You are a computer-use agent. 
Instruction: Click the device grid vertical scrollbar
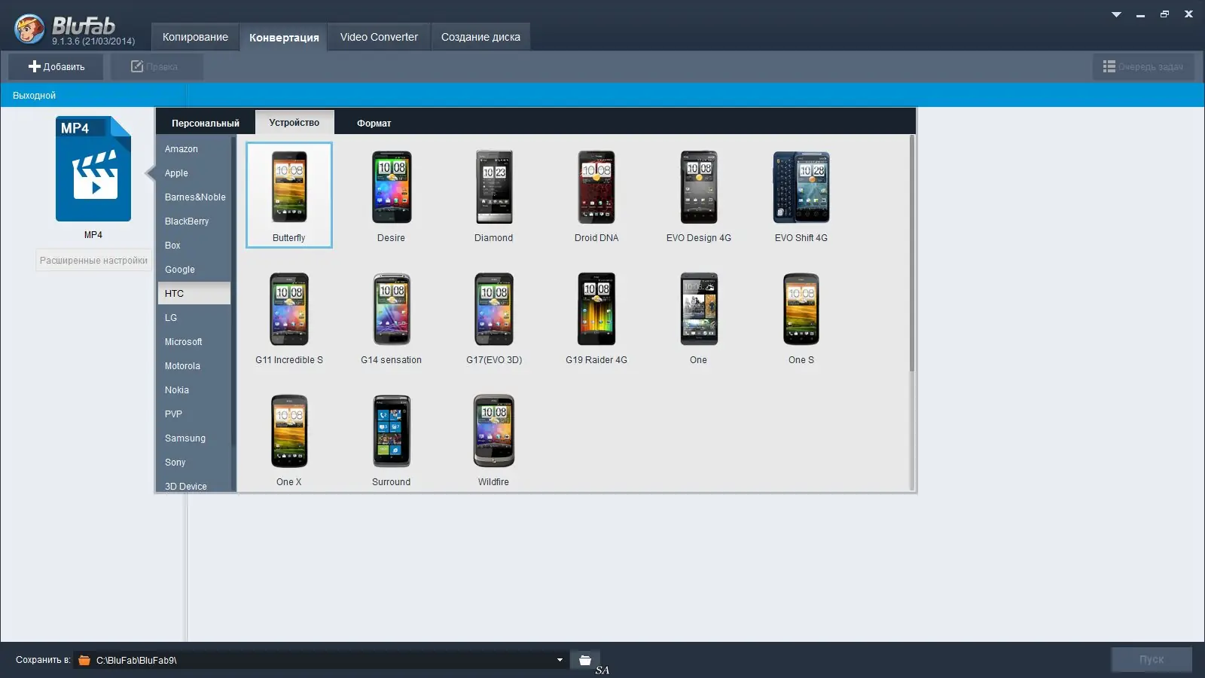tap(912, 253)
